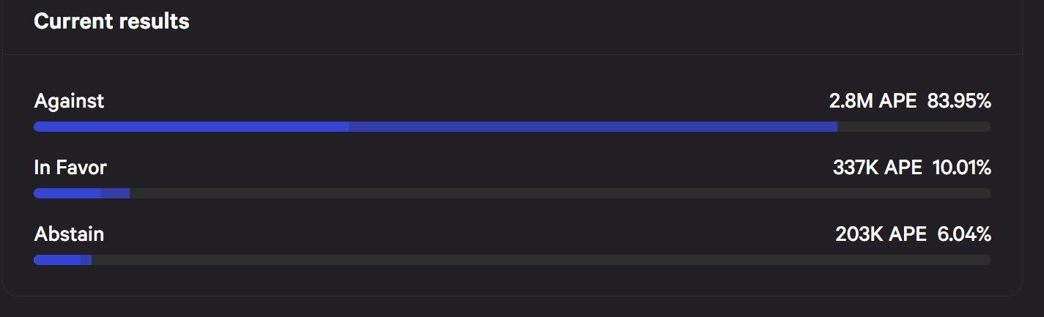Image resolution: width=1044 pixels, height=317 pixels.
Task: Click bright blue segment of In Favor bar
Action: coord(67,193)
